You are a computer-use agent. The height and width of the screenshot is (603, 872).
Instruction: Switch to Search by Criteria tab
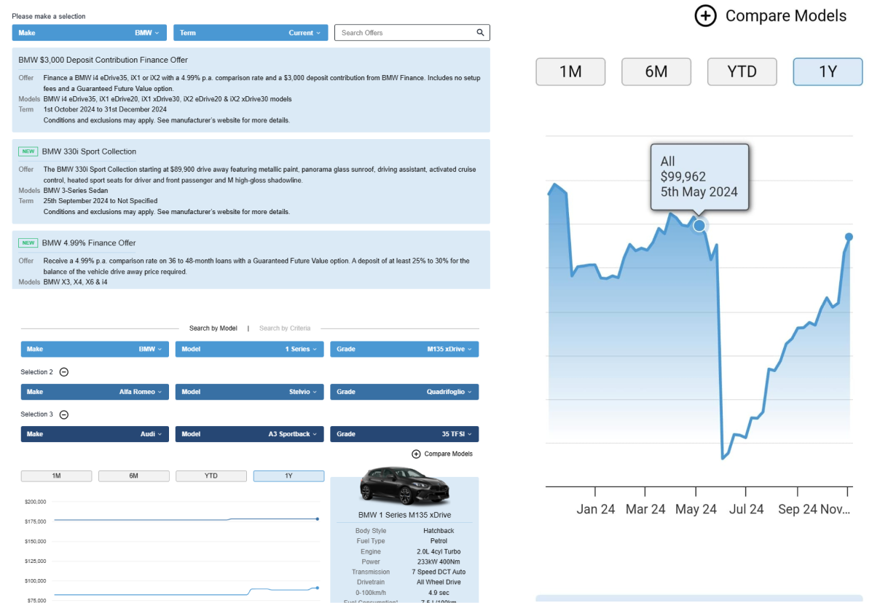click(285, 328)
